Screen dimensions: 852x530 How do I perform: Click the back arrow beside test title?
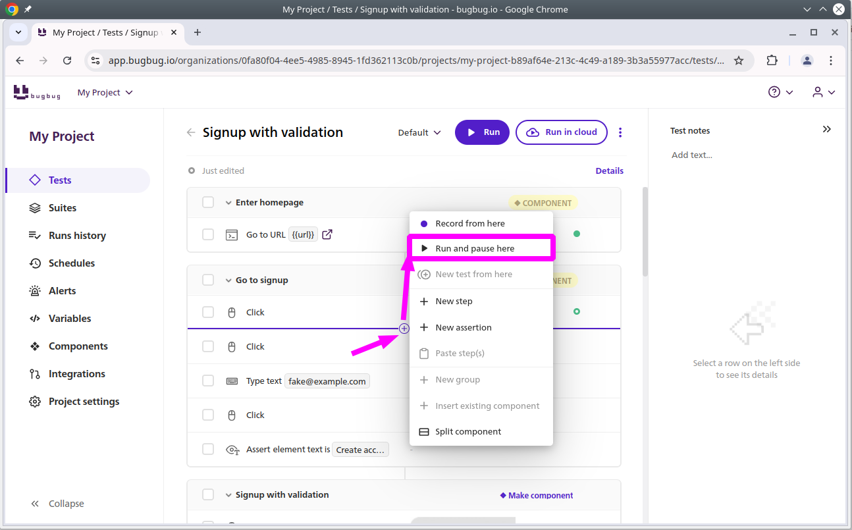191,132
